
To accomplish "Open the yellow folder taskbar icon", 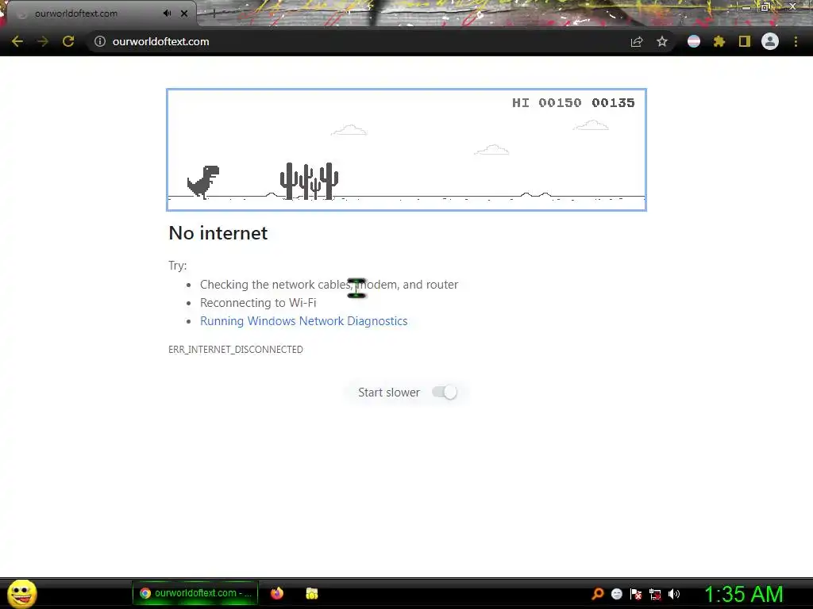I will [x=311, y=593].
